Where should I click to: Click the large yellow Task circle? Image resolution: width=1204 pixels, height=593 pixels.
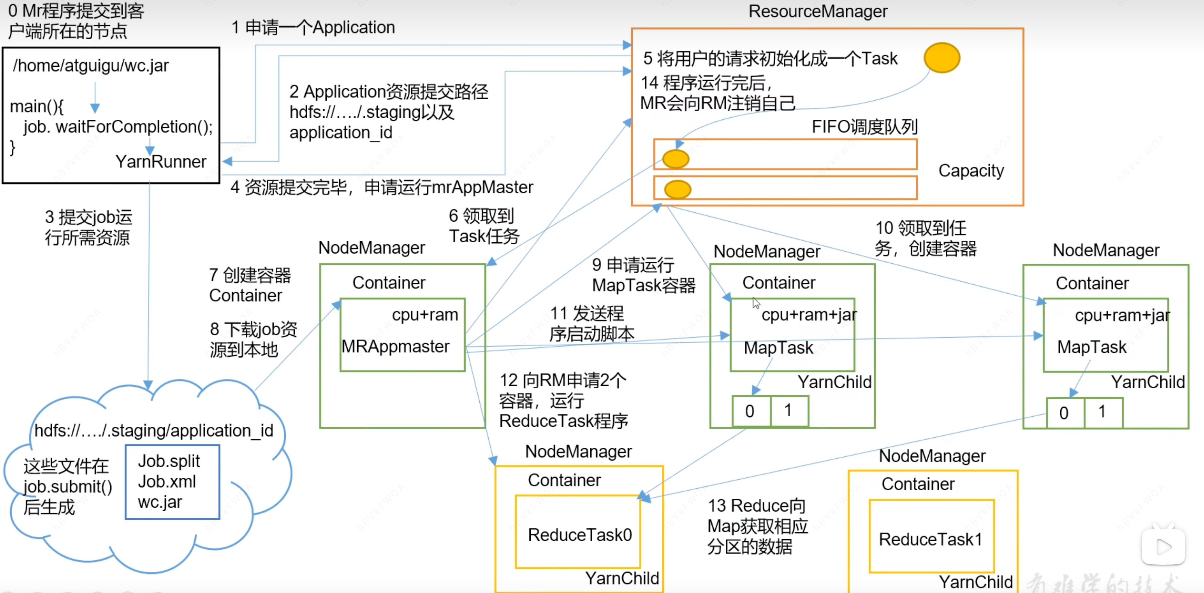coord(941,58)
